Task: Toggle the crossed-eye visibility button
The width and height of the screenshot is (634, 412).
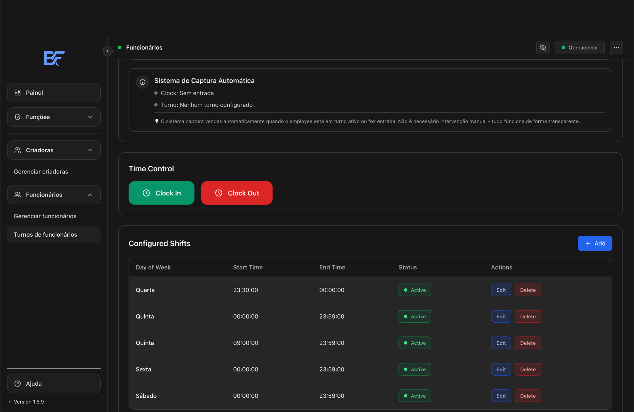Action: click(543, 47)
